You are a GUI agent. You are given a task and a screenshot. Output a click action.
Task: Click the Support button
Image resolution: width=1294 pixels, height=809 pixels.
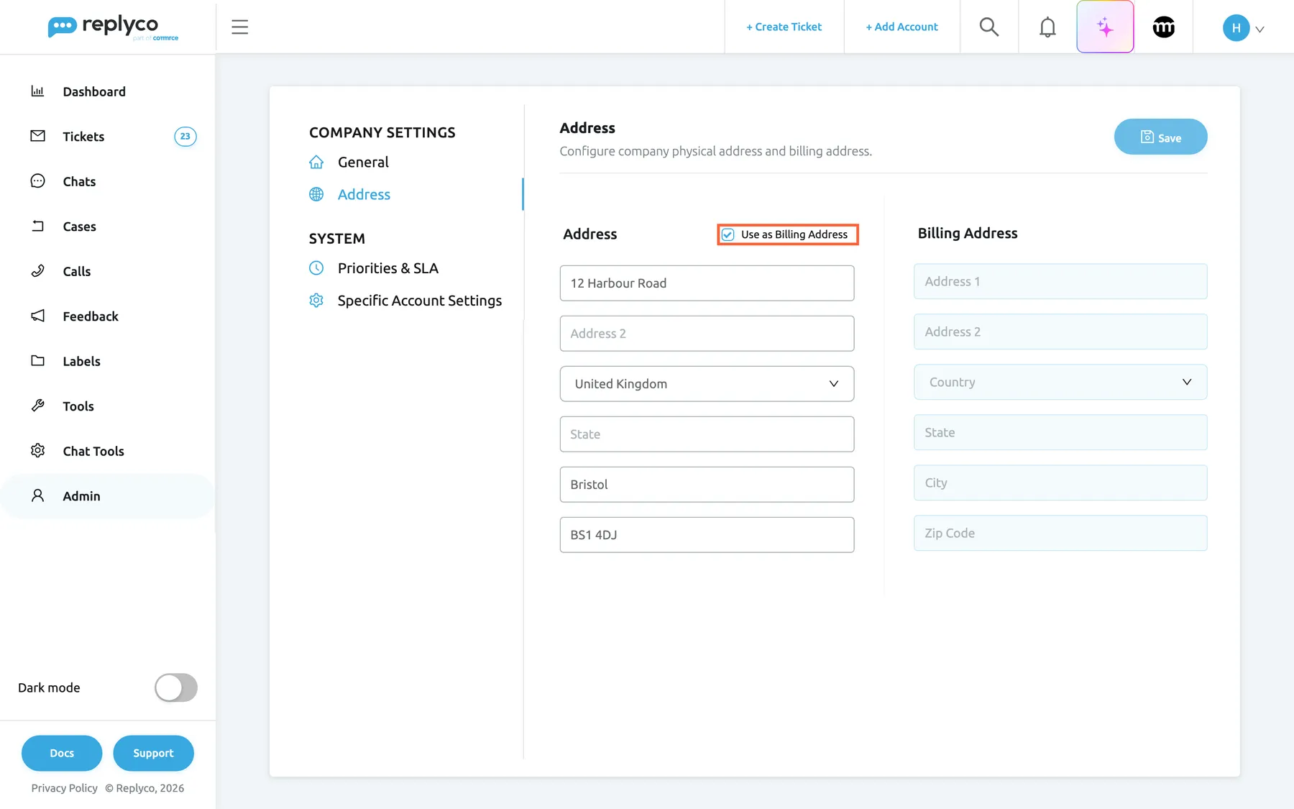(x=153, y=753)
